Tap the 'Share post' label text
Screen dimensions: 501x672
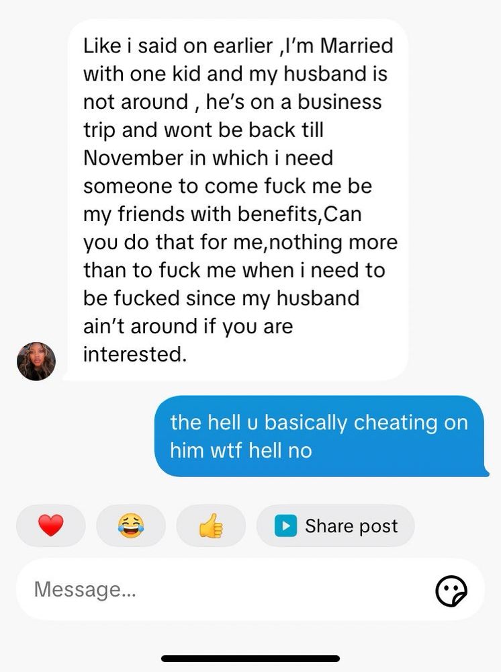[351, 526]
